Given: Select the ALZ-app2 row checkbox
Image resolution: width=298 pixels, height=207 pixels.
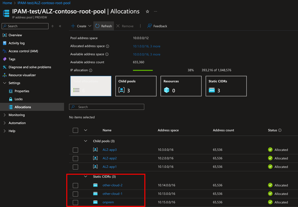Looking at the screenshot, I should (x=75, y=159).
